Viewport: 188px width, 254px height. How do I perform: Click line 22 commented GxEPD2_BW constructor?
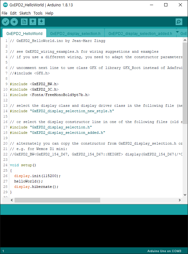pos(96,154)
